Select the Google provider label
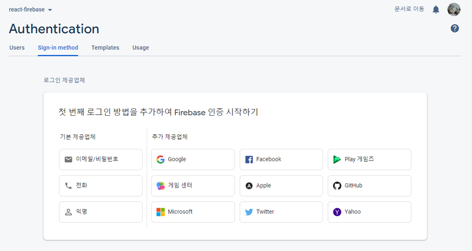 click(x=177, y=159)
